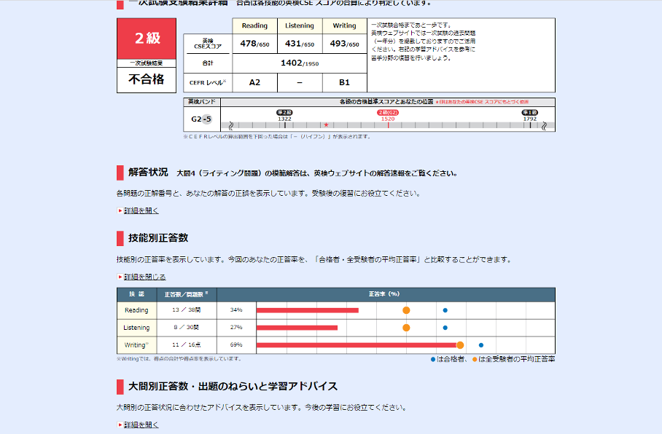The height and width of the screenshot is (434, 662).
Task: Collapse details via 詳細を閉じる link
Action: pyautogui.click(x=144, y=277)
